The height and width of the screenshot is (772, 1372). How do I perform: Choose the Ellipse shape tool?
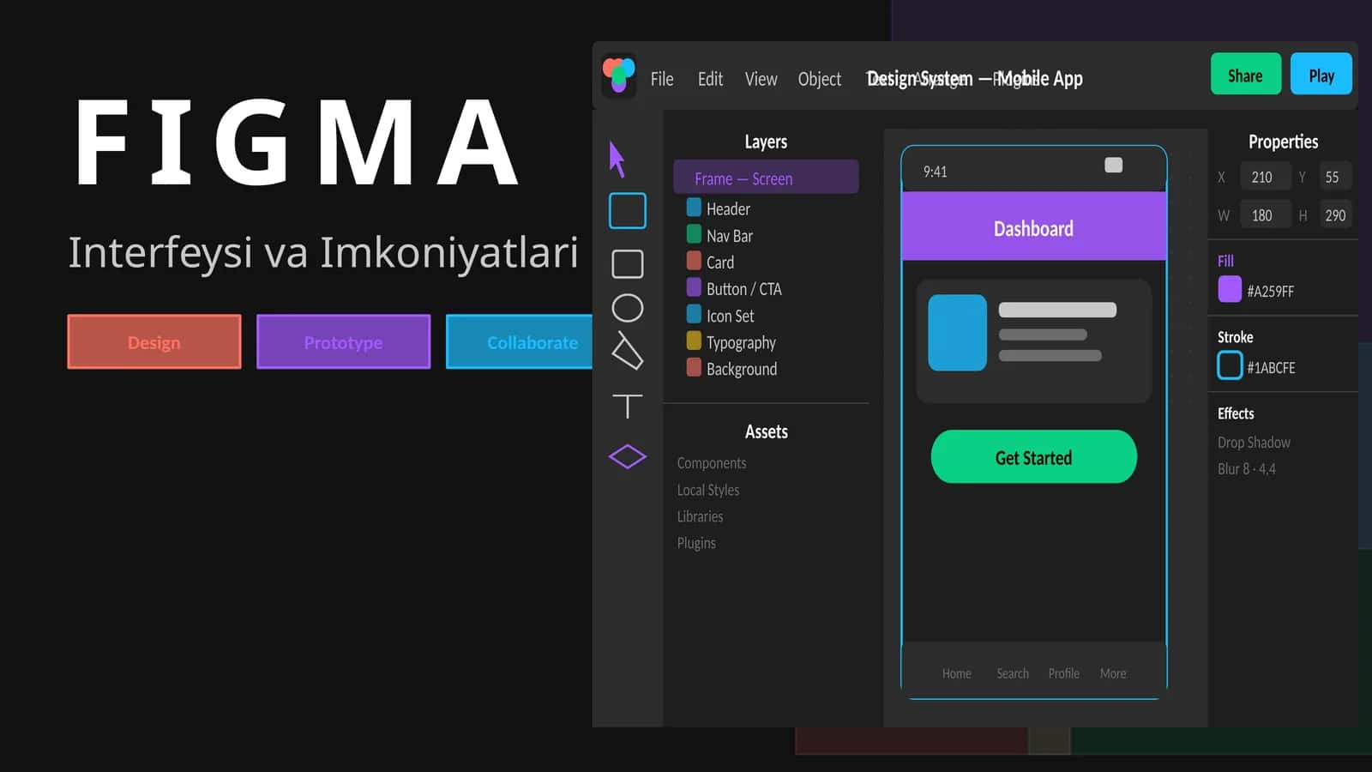pos(628,308)
